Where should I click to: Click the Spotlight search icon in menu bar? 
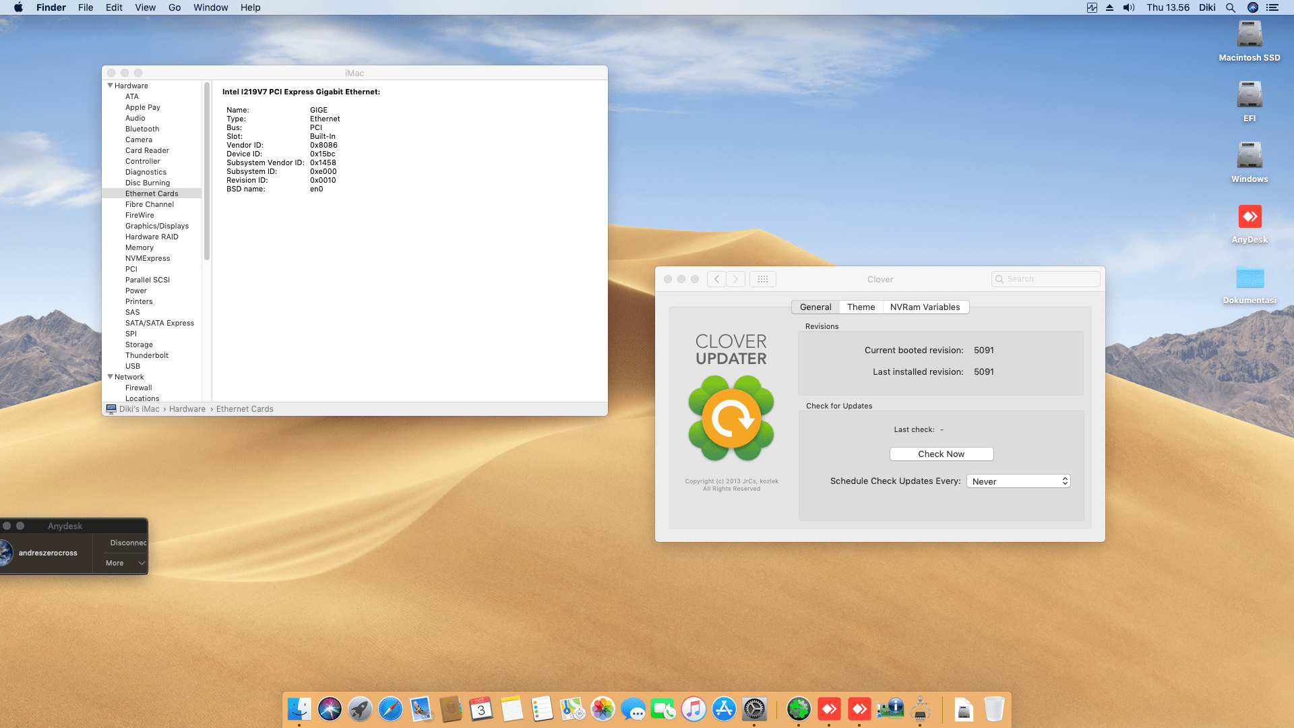point(1230,7)
